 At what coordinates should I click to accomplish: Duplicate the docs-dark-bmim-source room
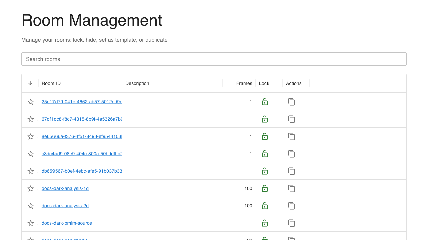coord(292,223)
